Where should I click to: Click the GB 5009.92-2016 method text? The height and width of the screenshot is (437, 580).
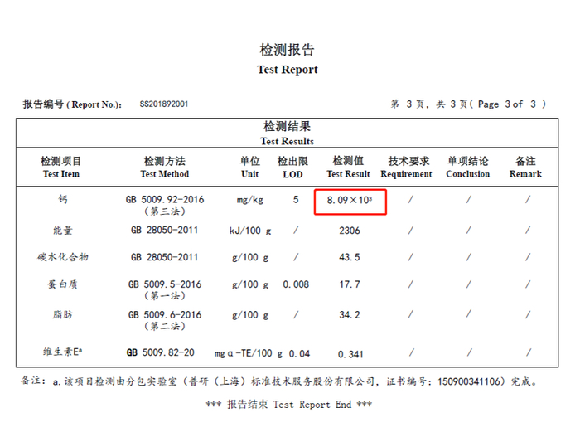165,200
